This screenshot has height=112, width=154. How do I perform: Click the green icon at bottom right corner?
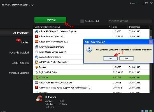[x=151, y=111]
